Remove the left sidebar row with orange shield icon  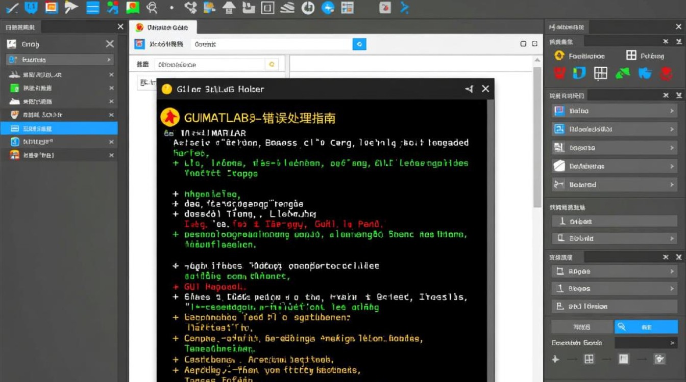111,115
